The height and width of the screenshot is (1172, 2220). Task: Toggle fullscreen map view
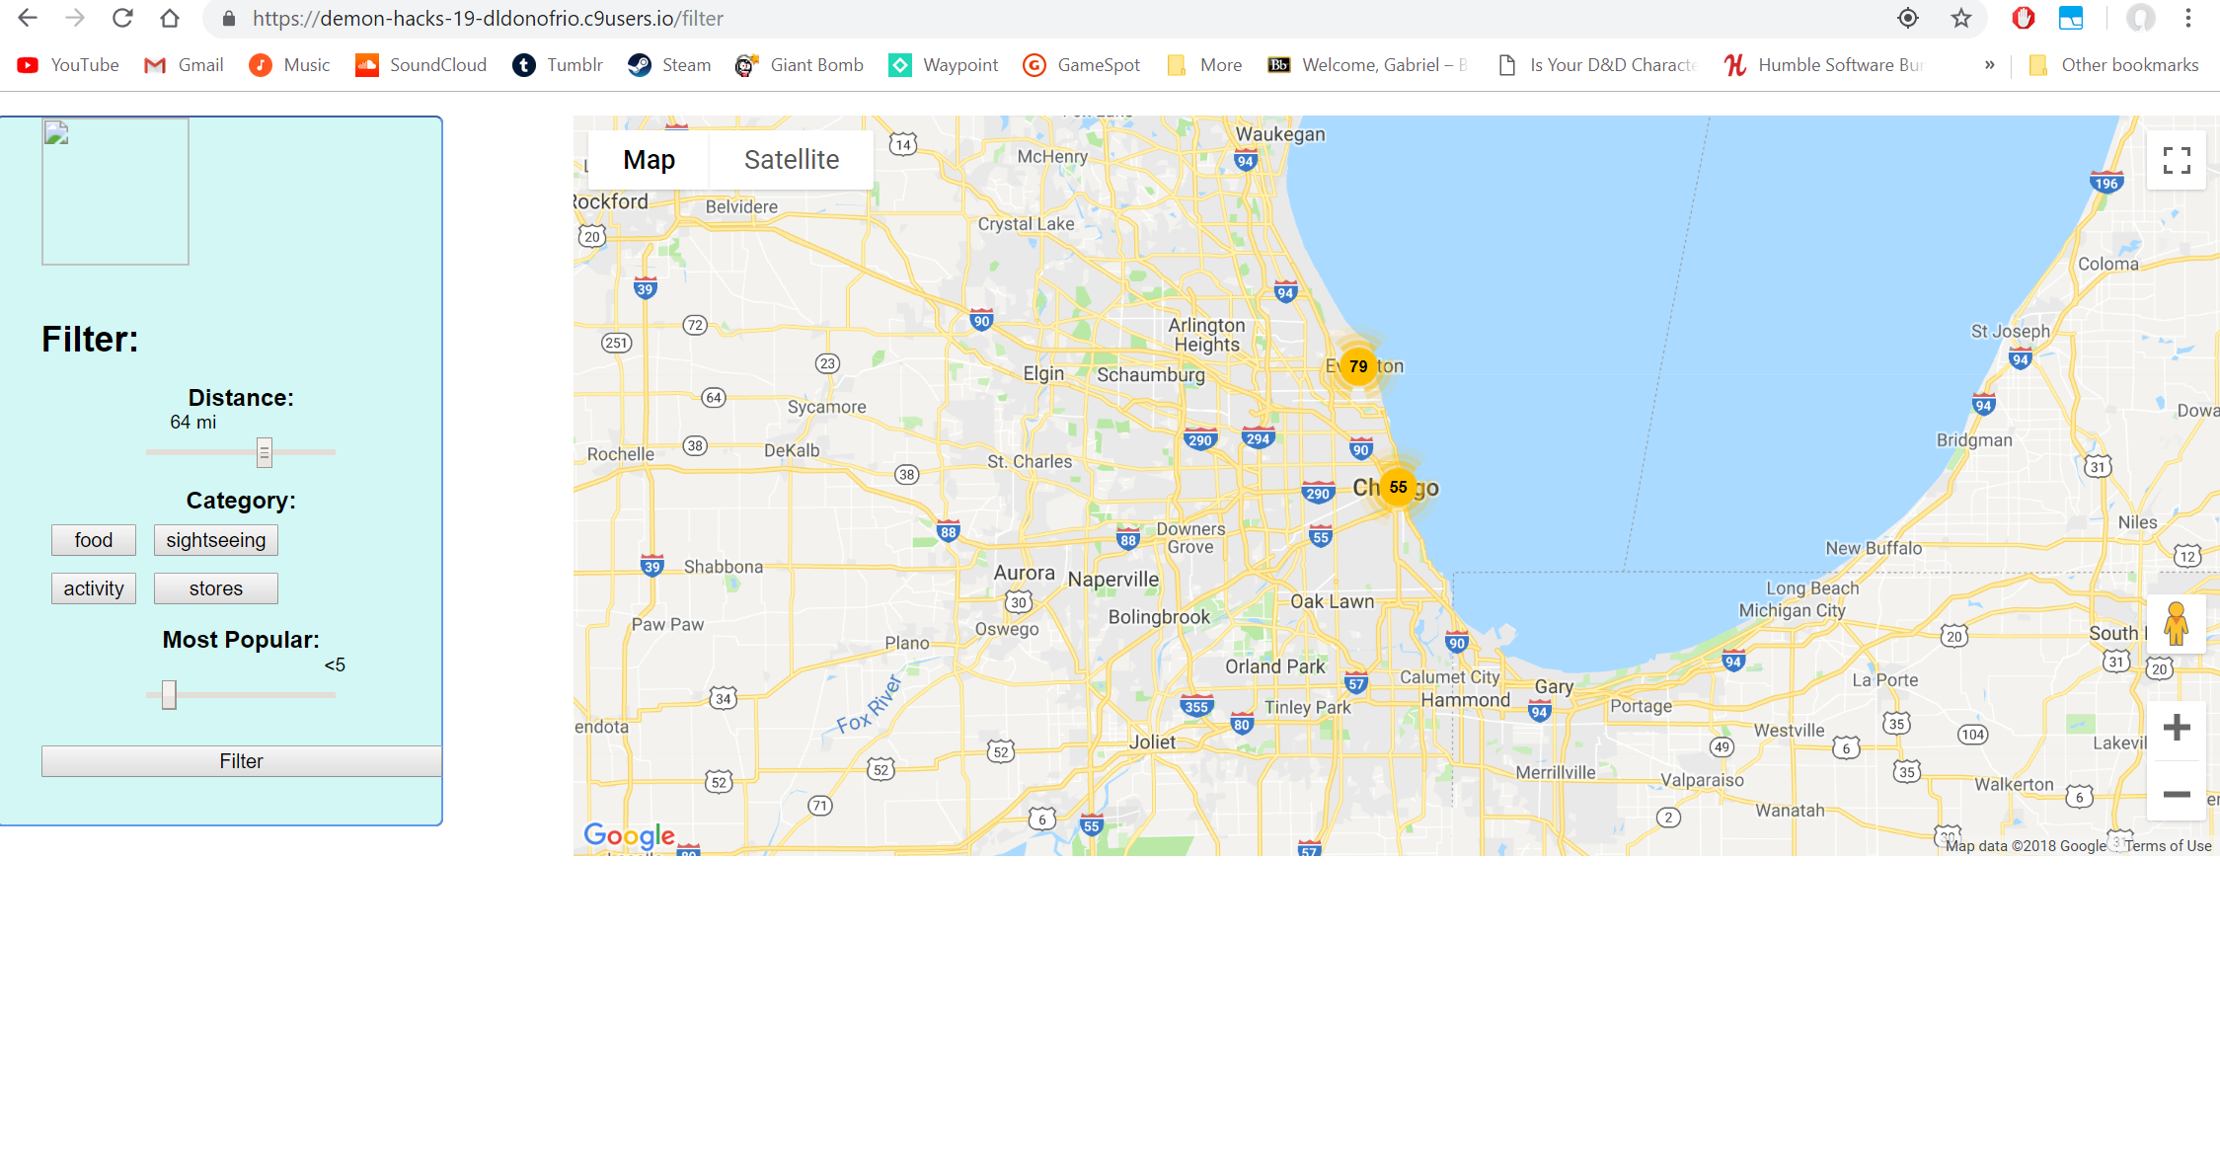(x=2176, y=160)
